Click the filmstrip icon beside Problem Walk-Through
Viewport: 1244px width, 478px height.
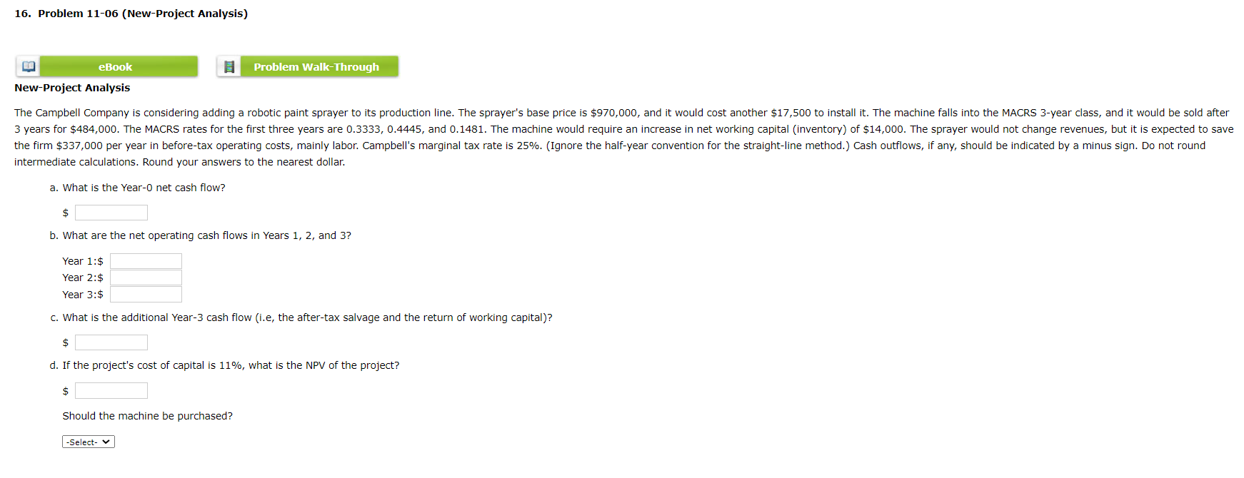pos(229,66)
